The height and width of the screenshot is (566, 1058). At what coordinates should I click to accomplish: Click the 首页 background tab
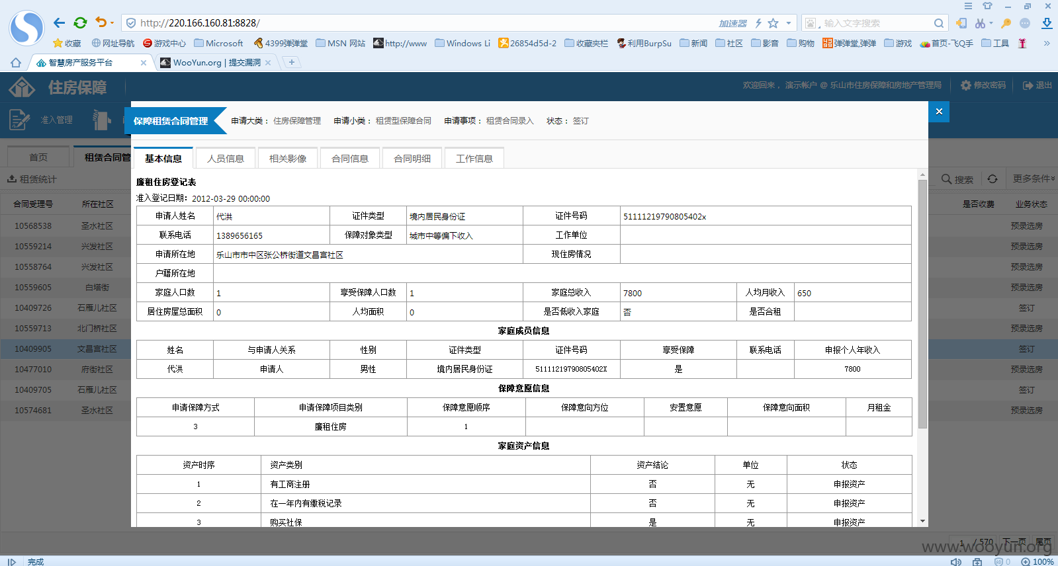click(38, 157)
